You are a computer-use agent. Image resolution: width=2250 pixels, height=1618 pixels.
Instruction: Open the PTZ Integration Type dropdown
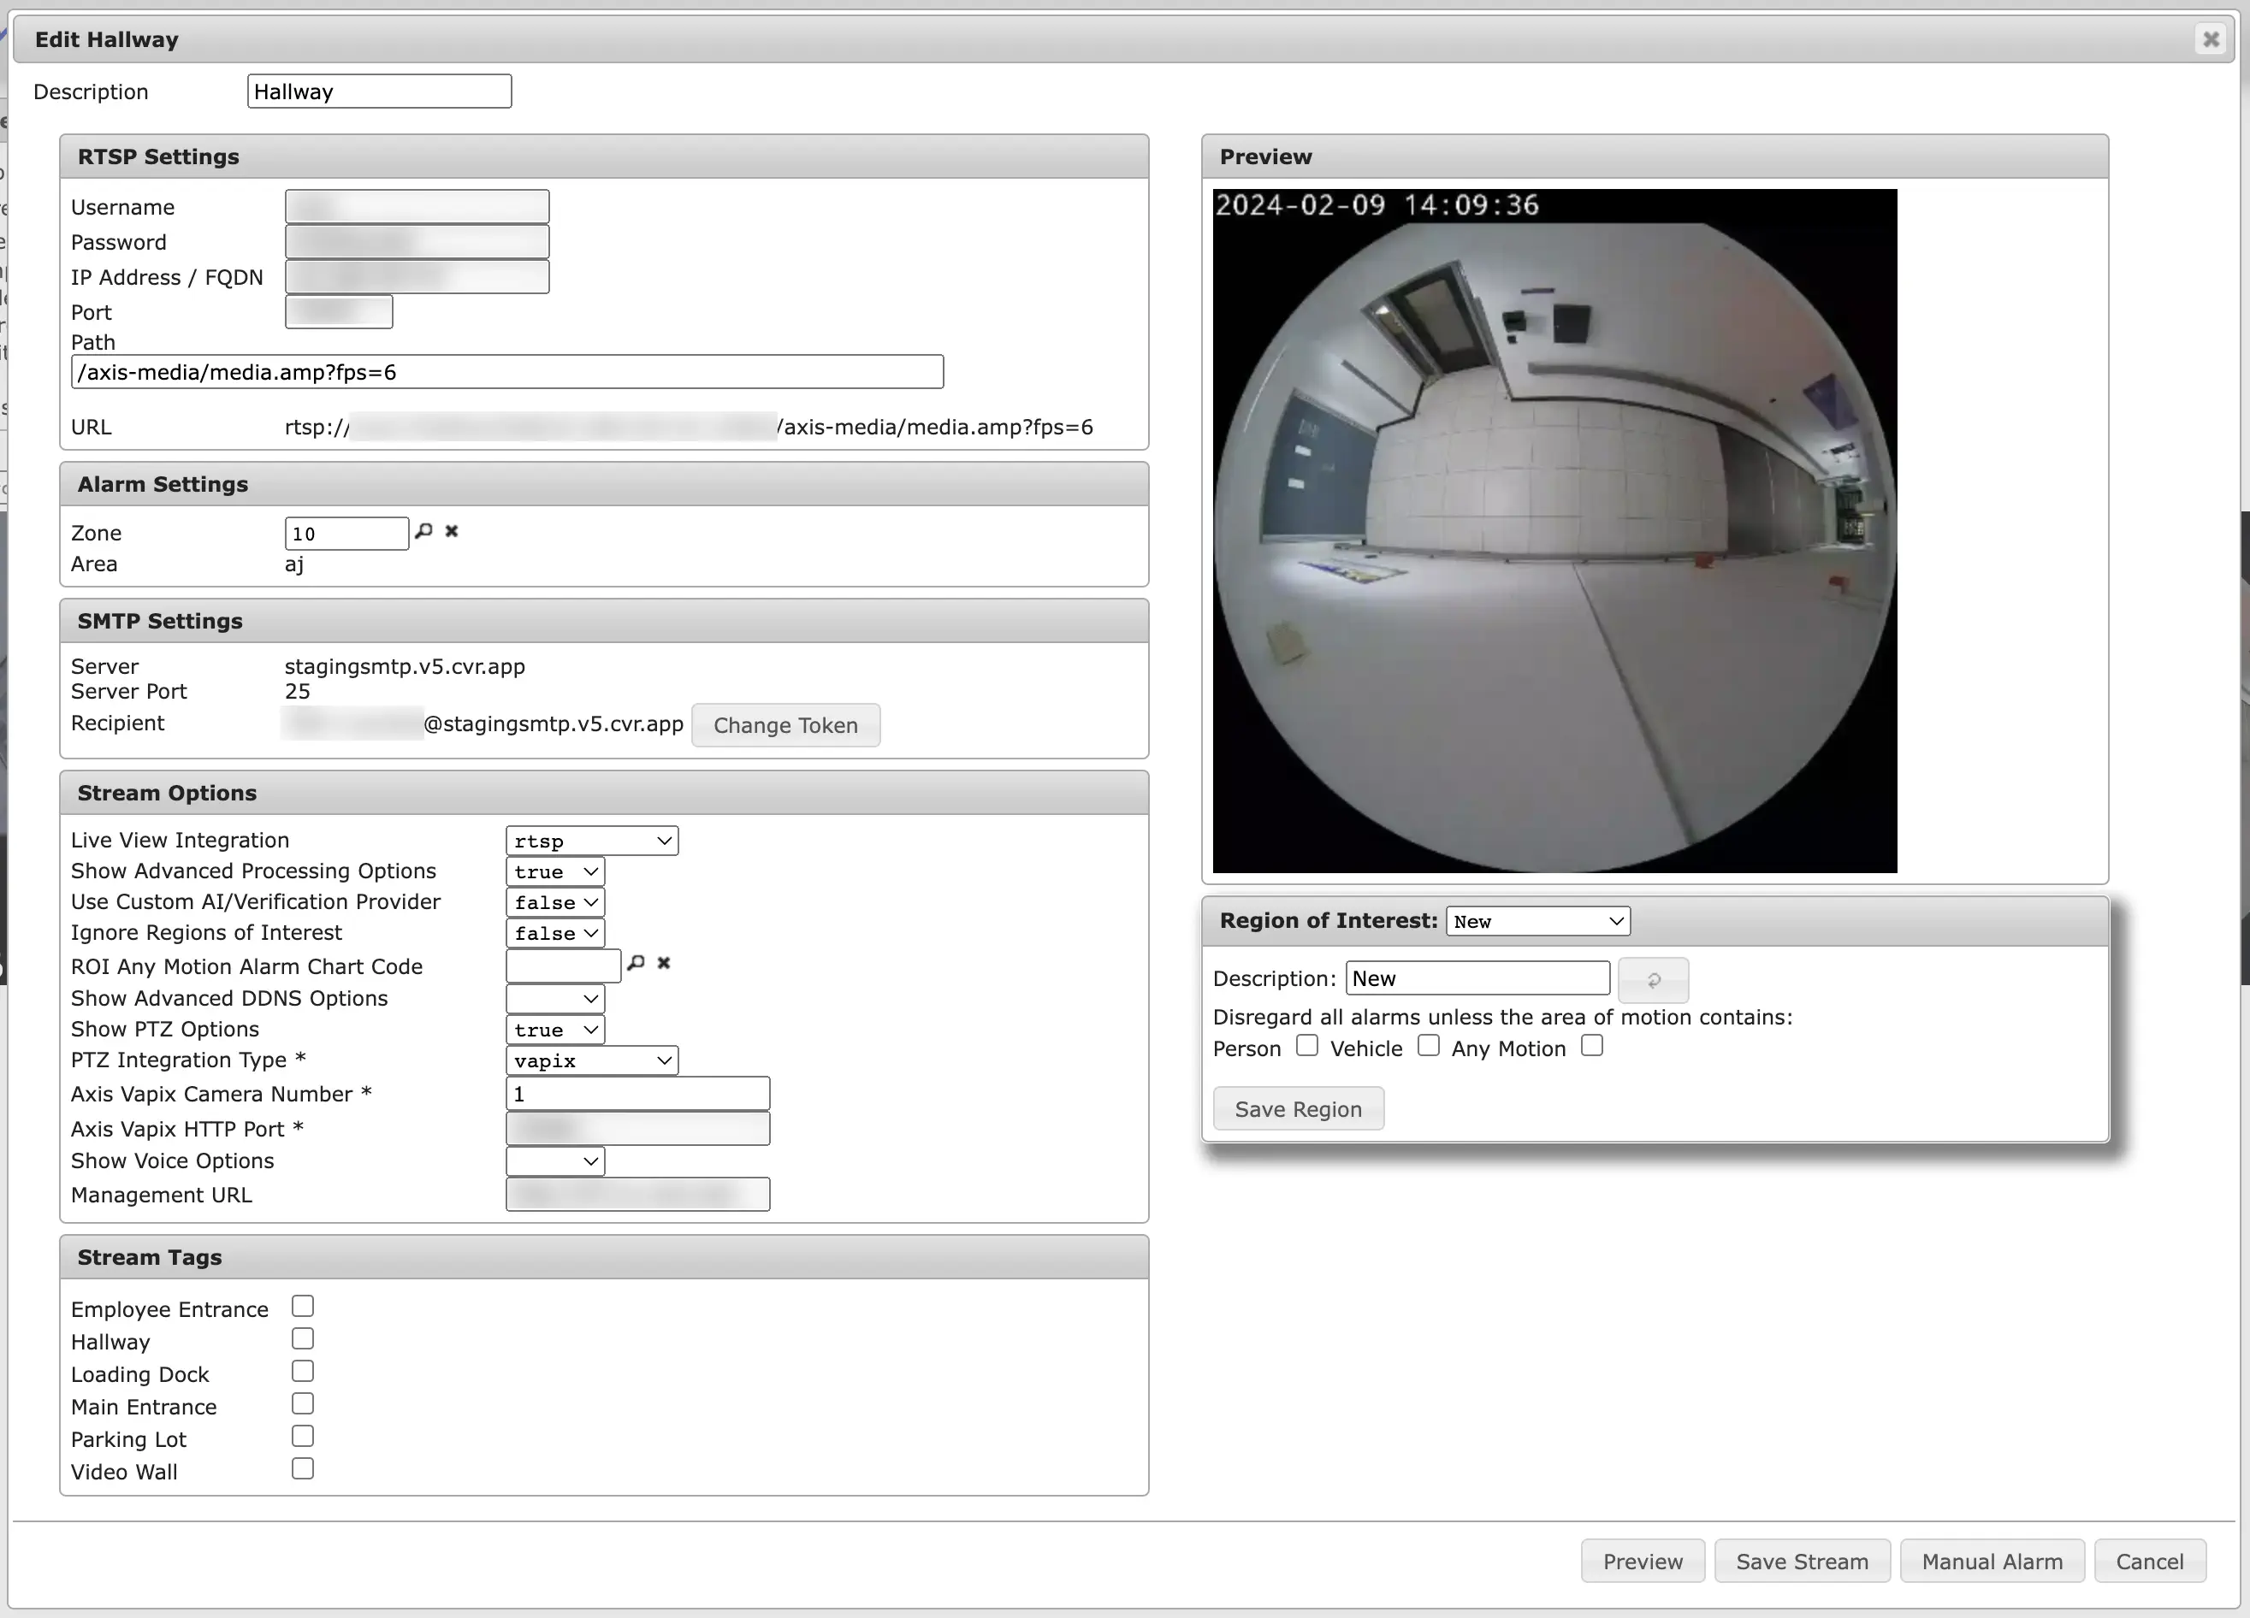tap(592, 1060)
